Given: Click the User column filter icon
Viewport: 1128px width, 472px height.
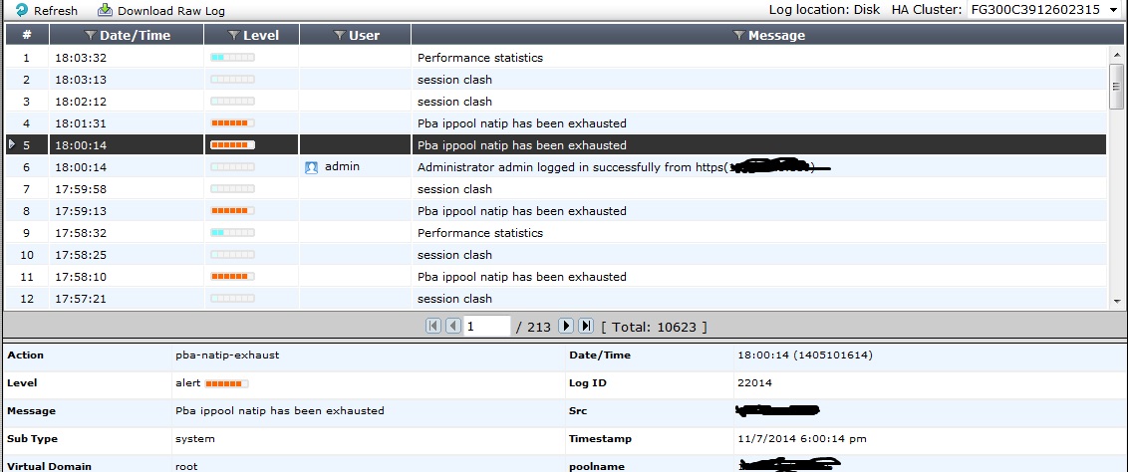Looking at the screenshot, I should (340, 36).
